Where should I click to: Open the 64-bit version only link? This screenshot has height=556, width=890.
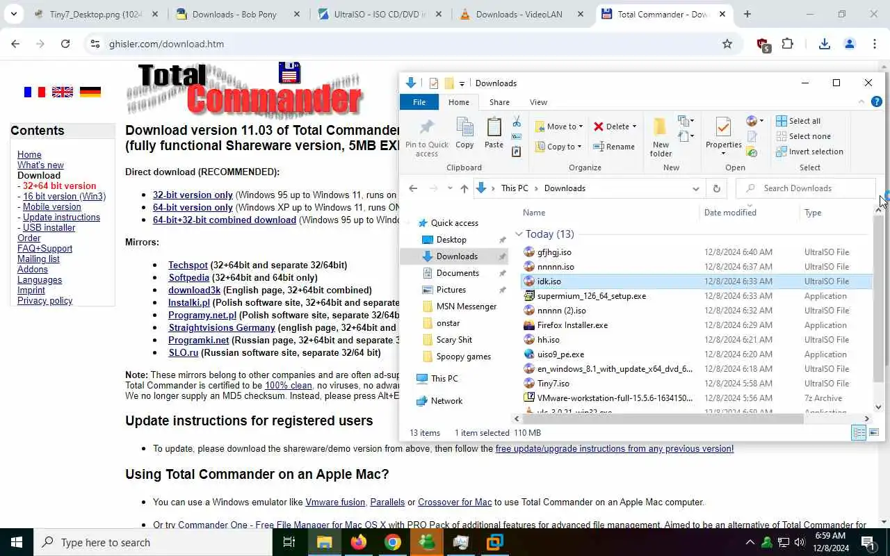pos(193,207)
